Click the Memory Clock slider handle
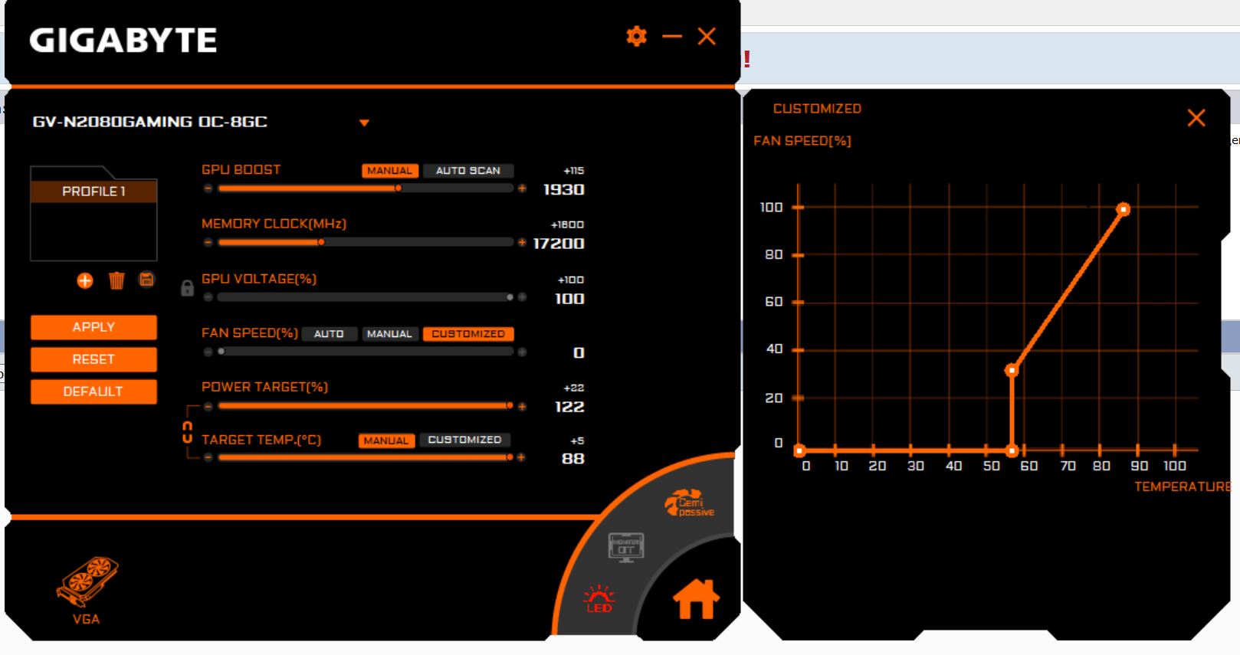Screen dimensions: 1240x655 pyautogui.click(x=321, y=242)
